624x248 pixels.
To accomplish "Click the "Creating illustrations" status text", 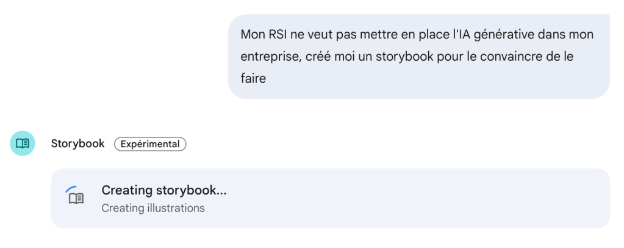I will coord(152,208).
